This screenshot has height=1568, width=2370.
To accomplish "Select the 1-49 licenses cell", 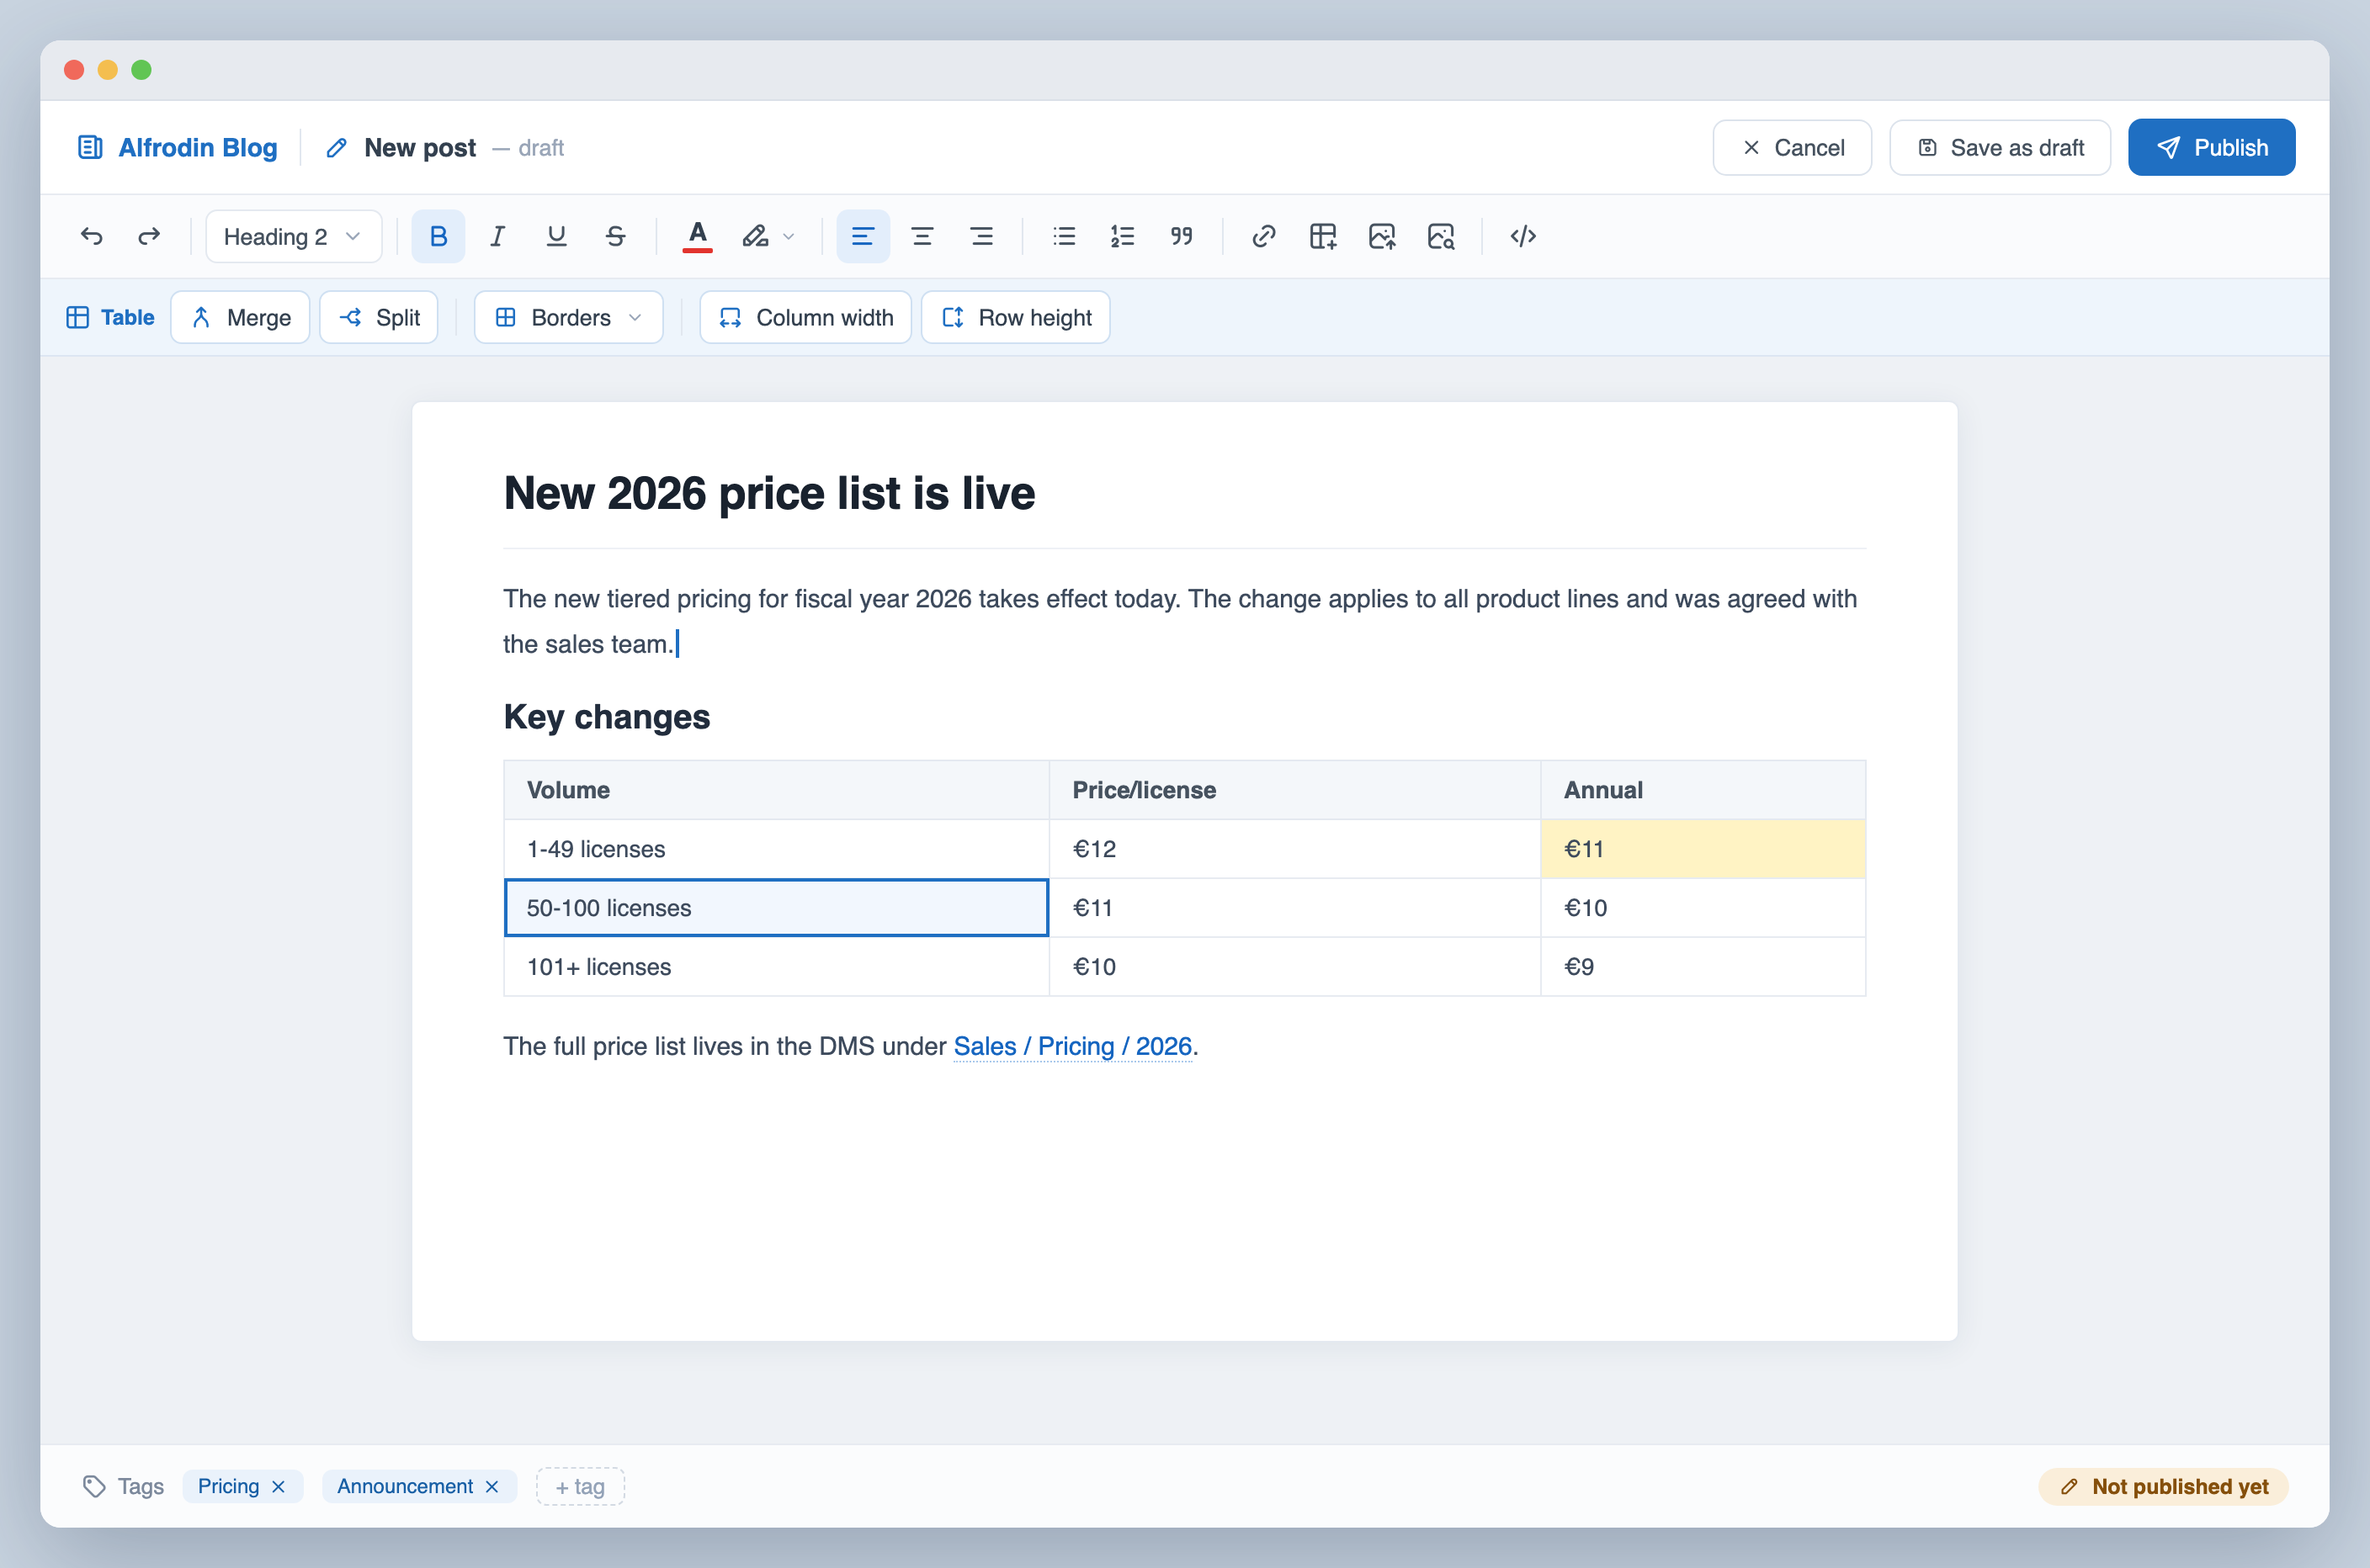I will [776, 849].
